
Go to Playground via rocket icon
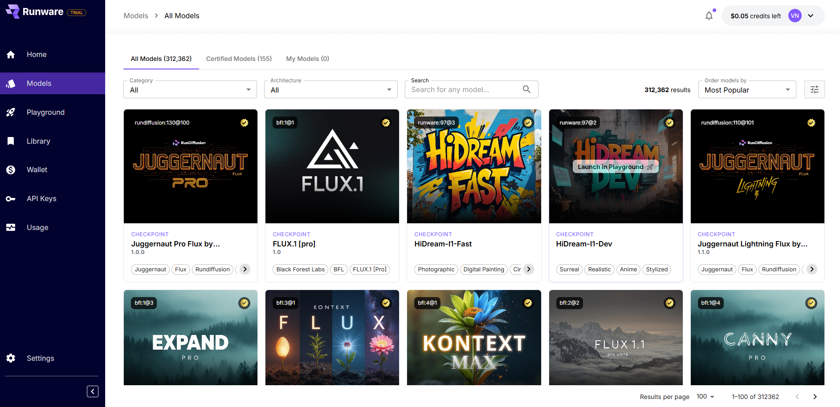coord(11,112)
